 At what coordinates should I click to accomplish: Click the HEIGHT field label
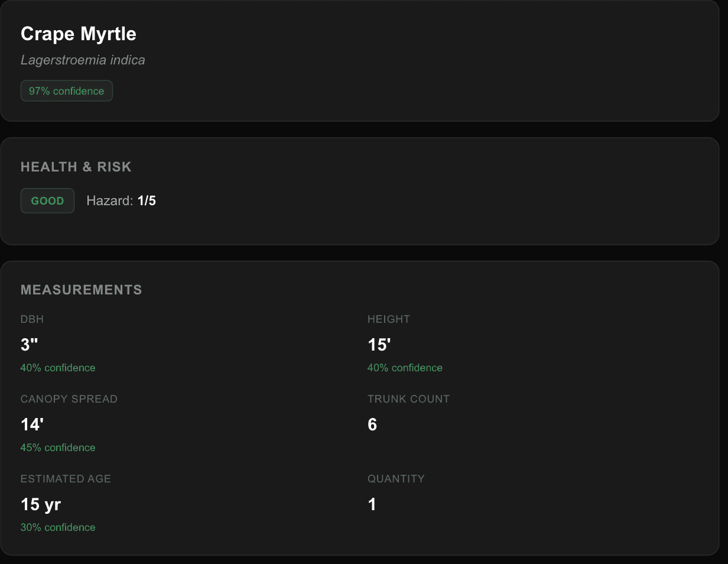tap(389, 319)
